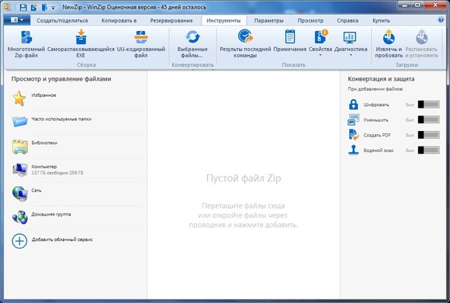Image resolution: width=450 pixels, height=303 pixels.
Task: Open Сеть network icon
Action: pos(20,193)
